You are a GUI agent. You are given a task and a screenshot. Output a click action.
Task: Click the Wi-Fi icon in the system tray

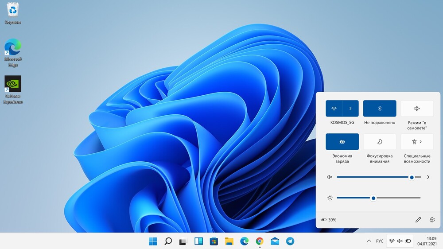(392, 241)
